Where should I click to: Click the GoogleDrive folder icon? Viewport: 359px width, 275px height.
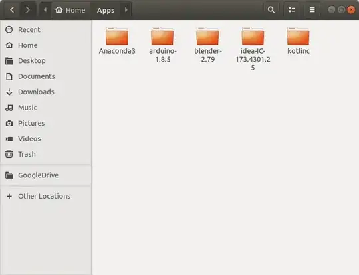point(9,175)
